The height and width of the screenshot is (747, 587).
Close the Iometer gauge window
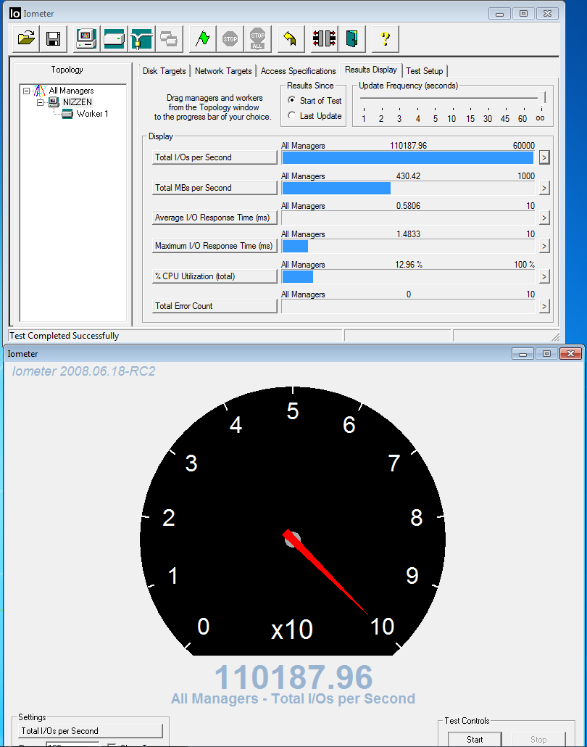point(570,353)
